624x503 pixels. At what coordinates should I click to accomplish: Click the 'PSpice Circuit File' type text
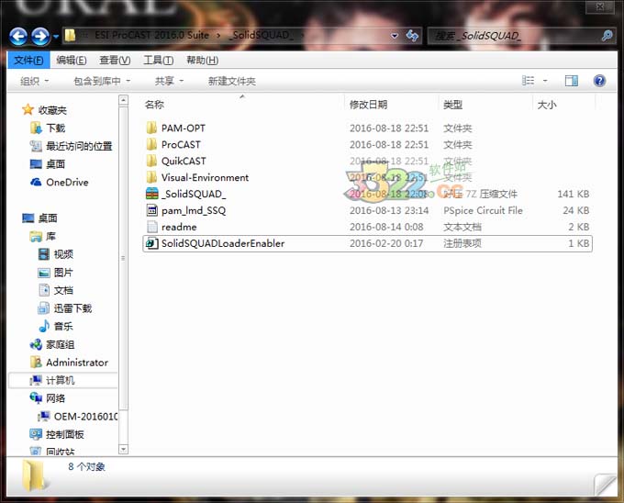(483, 210)
